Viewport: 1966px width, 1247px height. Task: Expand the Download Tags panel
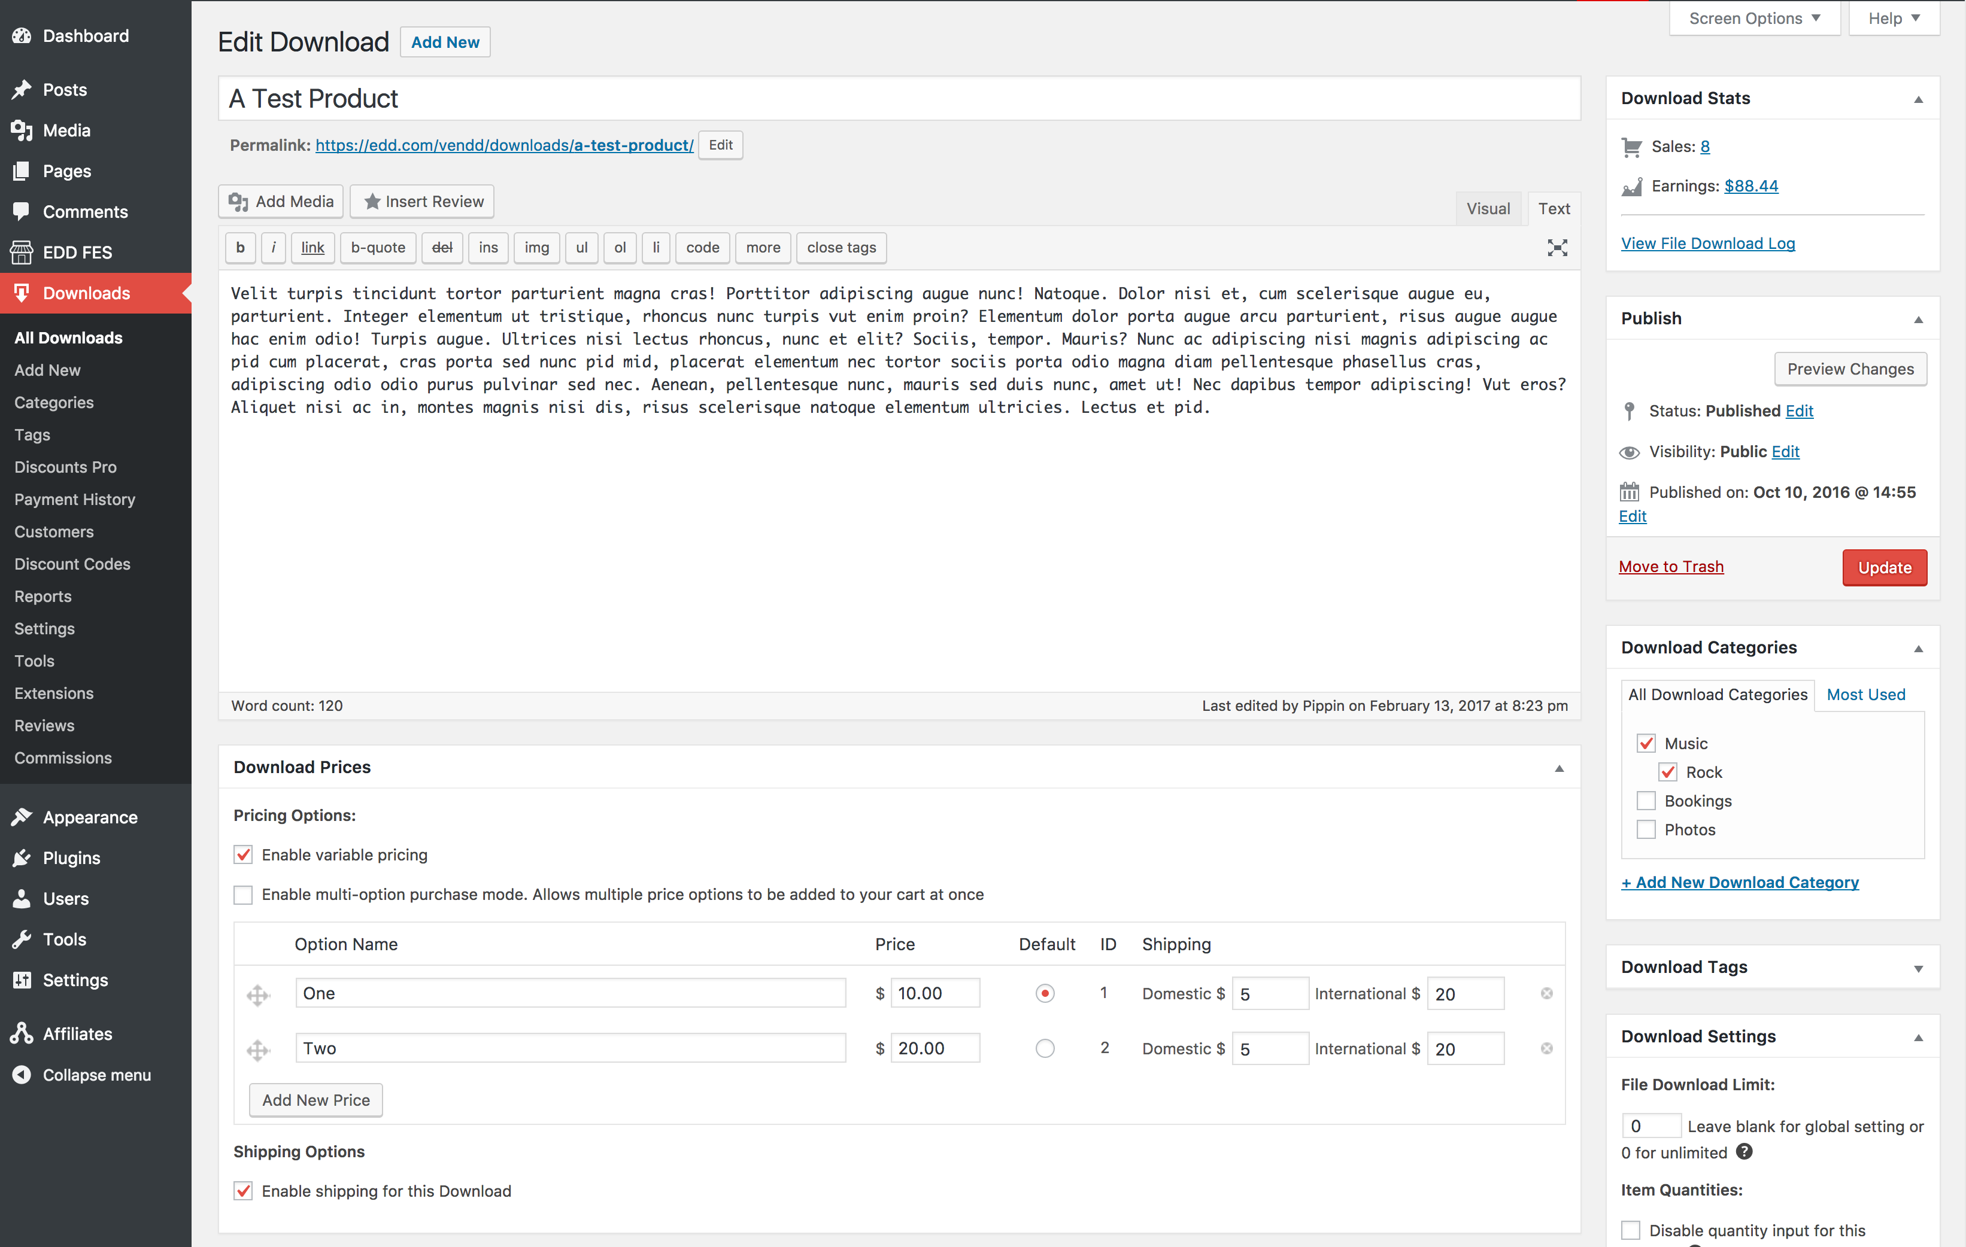[x=1918, y=969]
